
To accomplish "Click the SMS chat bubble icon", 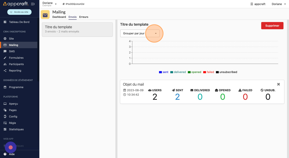I will point(5,51).
